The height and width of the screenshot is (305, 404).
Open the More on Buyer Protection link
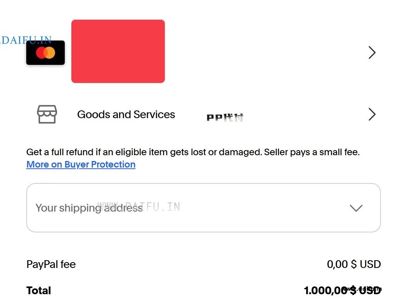coord(81,164)
